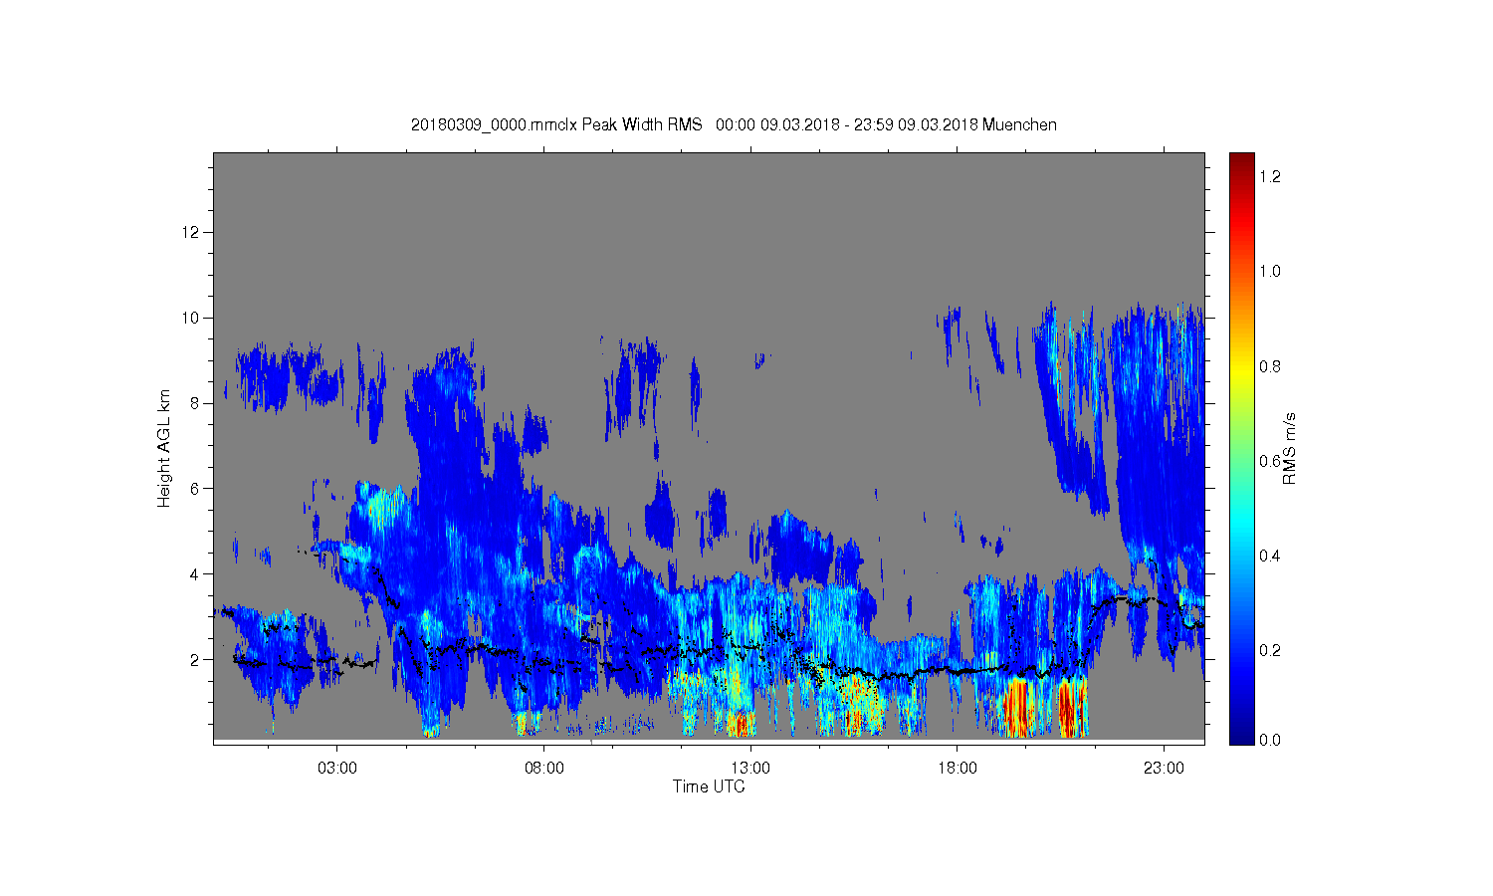The height and width of the screenshot is (896, 1493).
Task: Click the dark red top of the colorbar
Action: click(x=1241, y=162)
